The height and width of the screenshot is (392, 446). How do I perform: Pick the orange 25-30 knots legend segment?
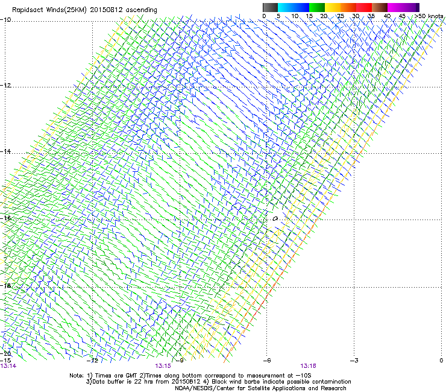pyautogui.click(x=348, y=7)
